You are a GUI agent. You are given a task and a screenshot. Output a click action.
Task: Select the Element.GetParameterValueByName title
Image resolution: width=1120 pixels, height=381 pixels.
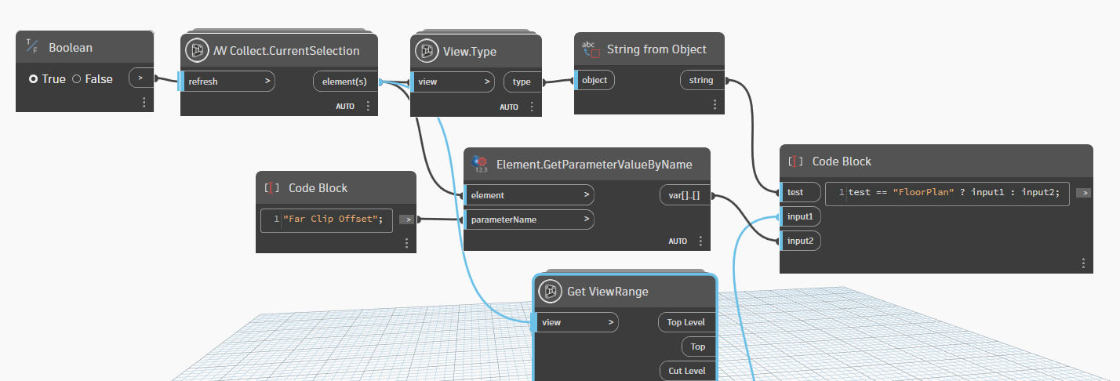pos(595,165)
